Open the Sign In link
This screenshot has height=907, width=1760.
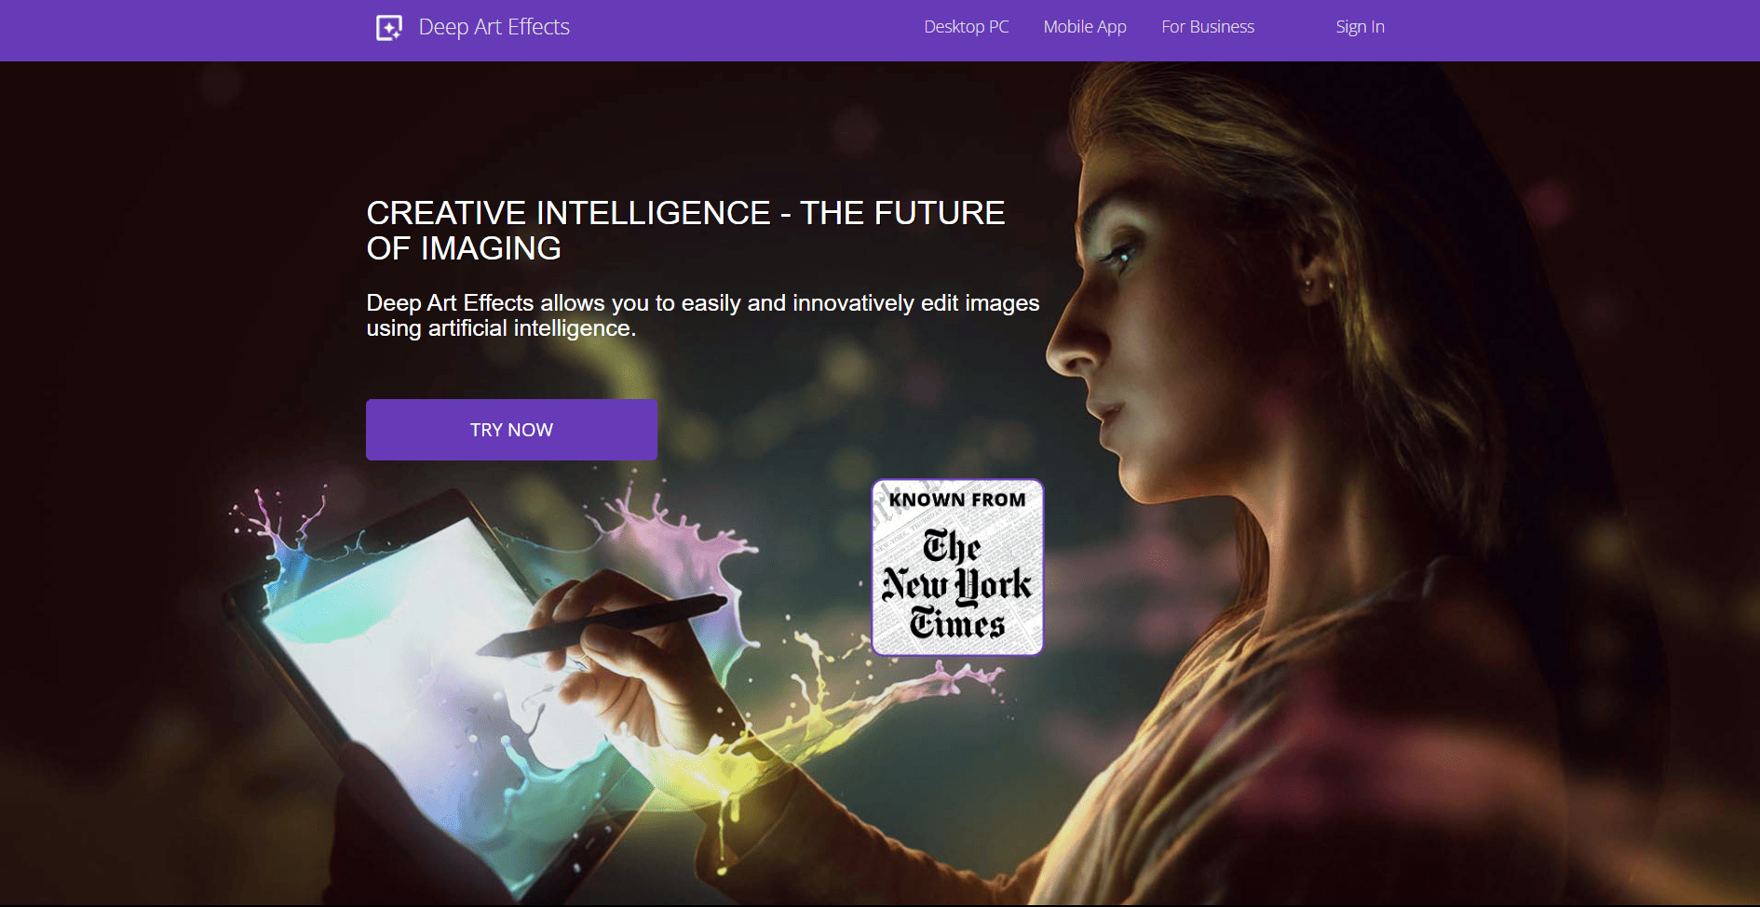click(1360, 27)
